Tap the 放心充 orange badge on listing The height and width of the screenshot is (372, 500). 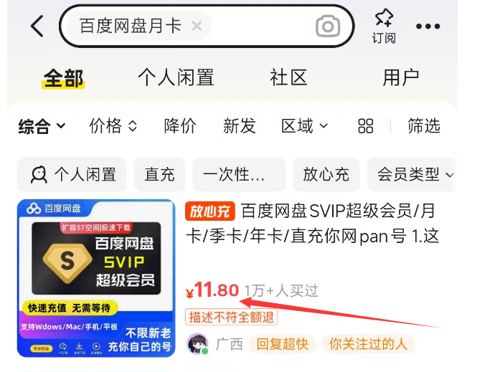pyautogui.click(x=209, y=211)
